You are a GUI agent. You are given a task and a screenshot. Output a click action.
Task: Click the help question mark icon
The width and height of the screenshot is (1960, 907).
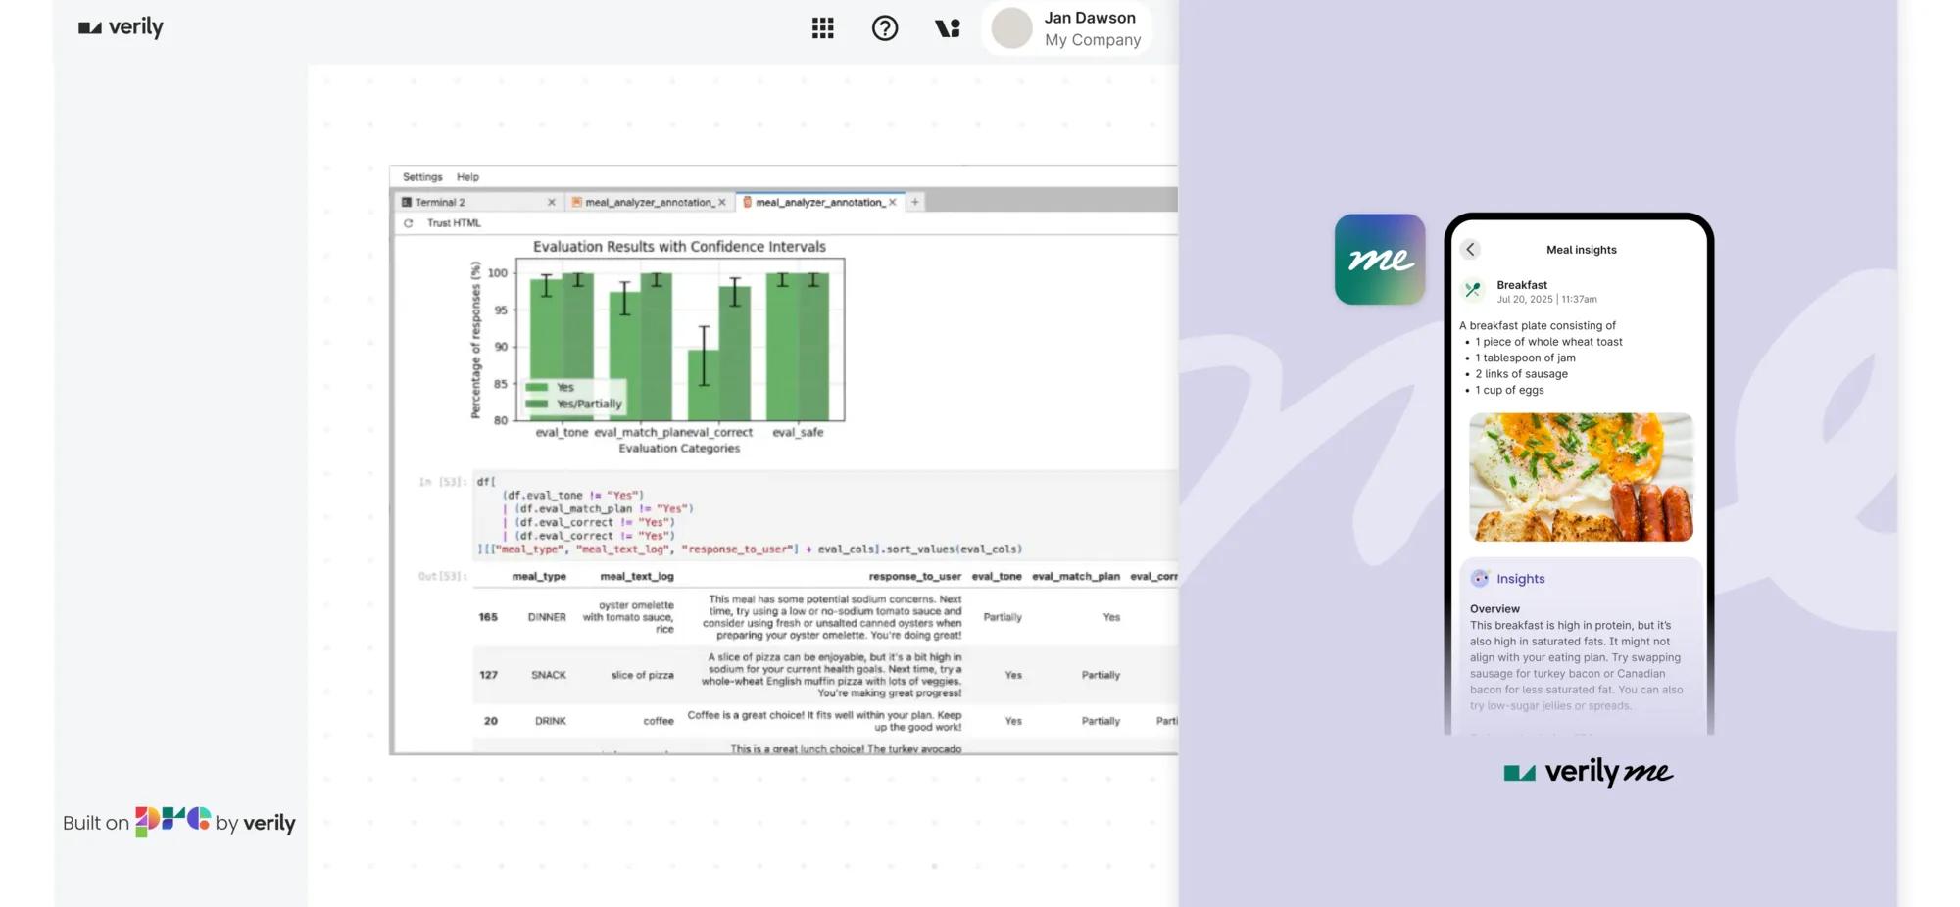[x=885, y=27]
